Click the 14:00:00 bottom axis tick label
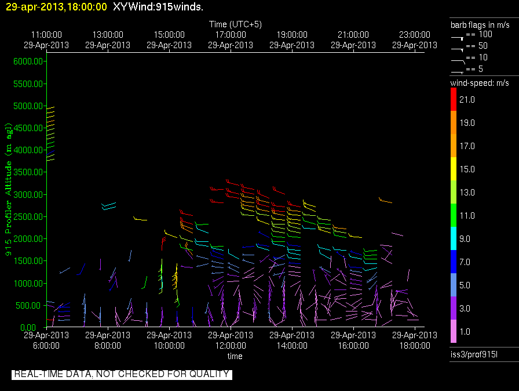519x391 pixels. pos(292,346)
